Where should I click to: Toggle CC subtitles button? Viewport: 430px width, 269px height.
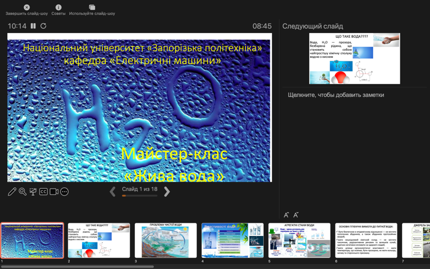tap(43, 192)
